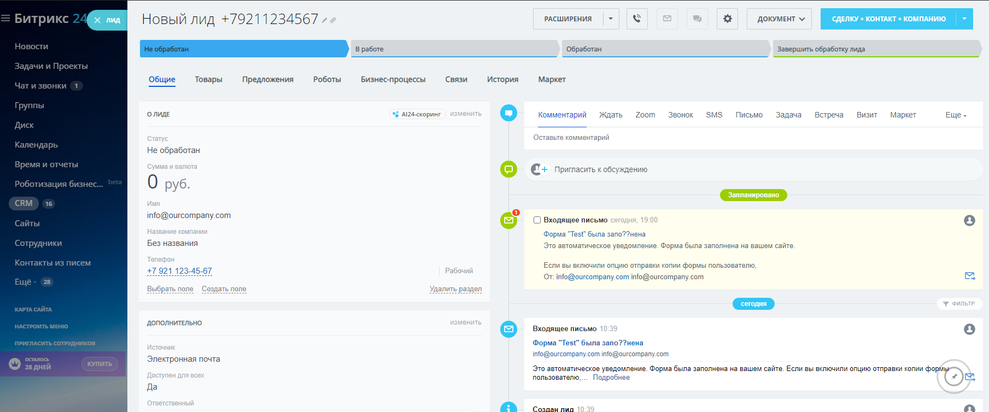Open the settings gear icon

click(727, 19)
